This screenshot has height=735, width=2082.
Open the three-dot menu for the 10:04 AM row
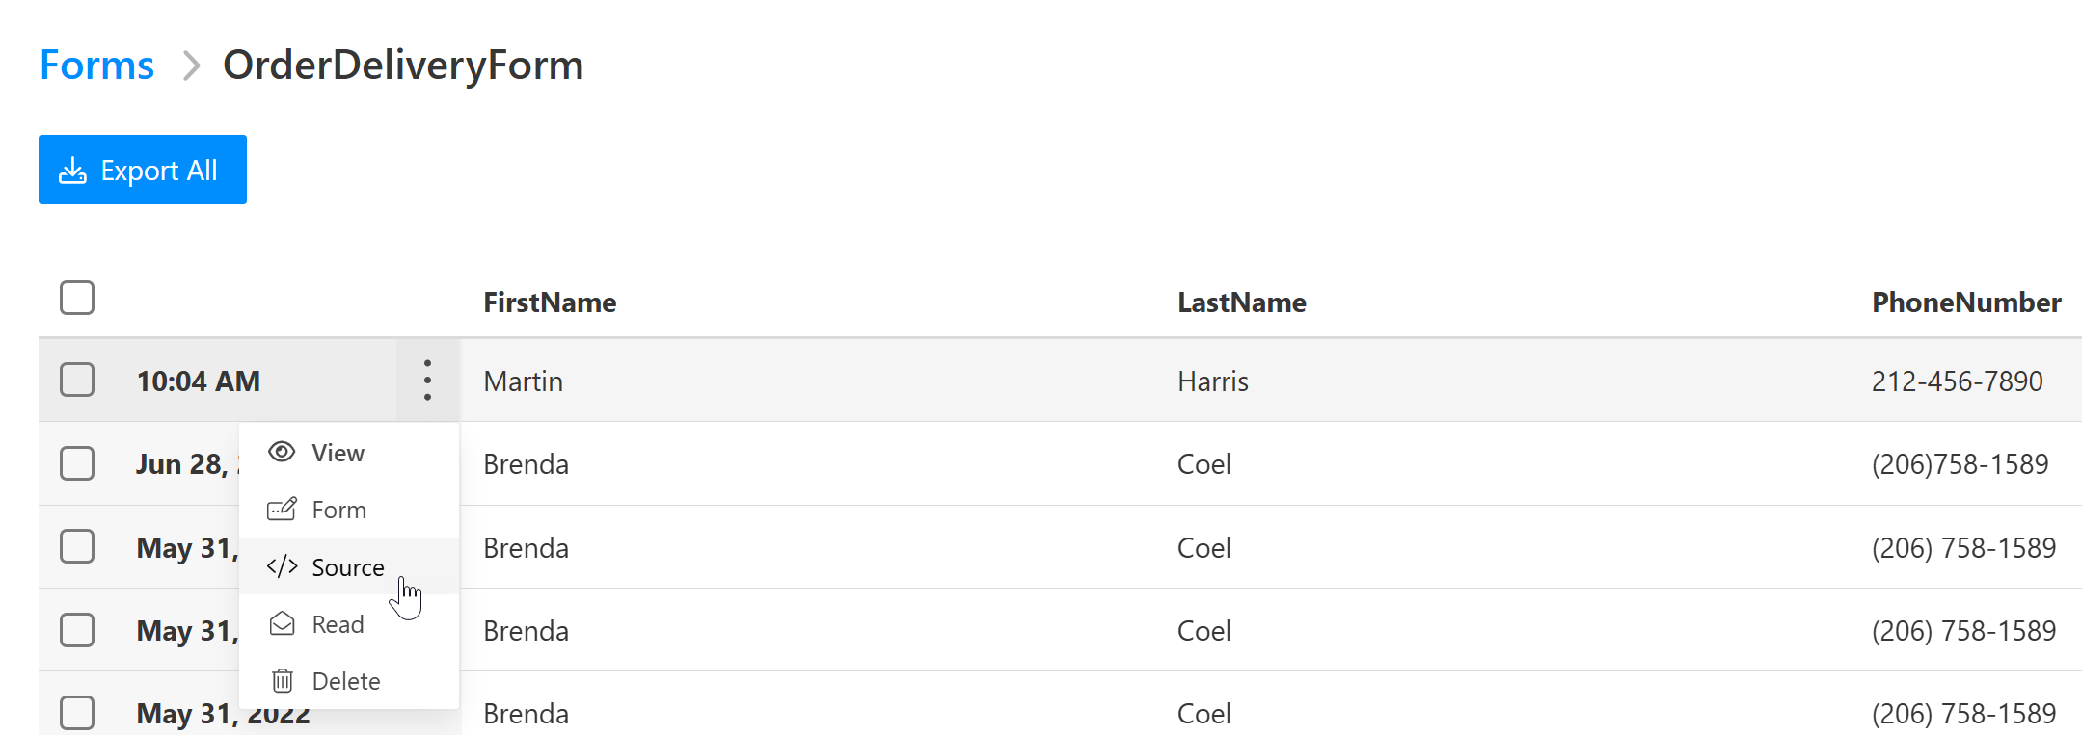[x=427, y=381]
